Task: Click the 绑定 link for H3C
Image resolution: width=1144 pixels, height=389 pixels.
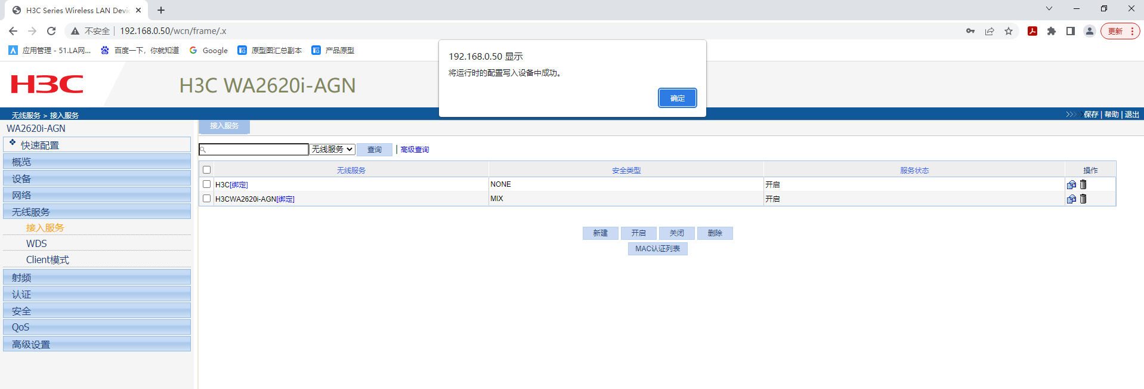Action: tap(239, 185)
